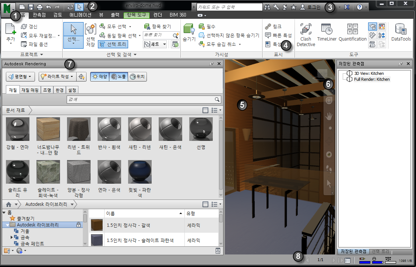Viewport: 416px width, 267px height.
Task: Click the Print icon in quick access toolbar
Action: coord(39,7)
